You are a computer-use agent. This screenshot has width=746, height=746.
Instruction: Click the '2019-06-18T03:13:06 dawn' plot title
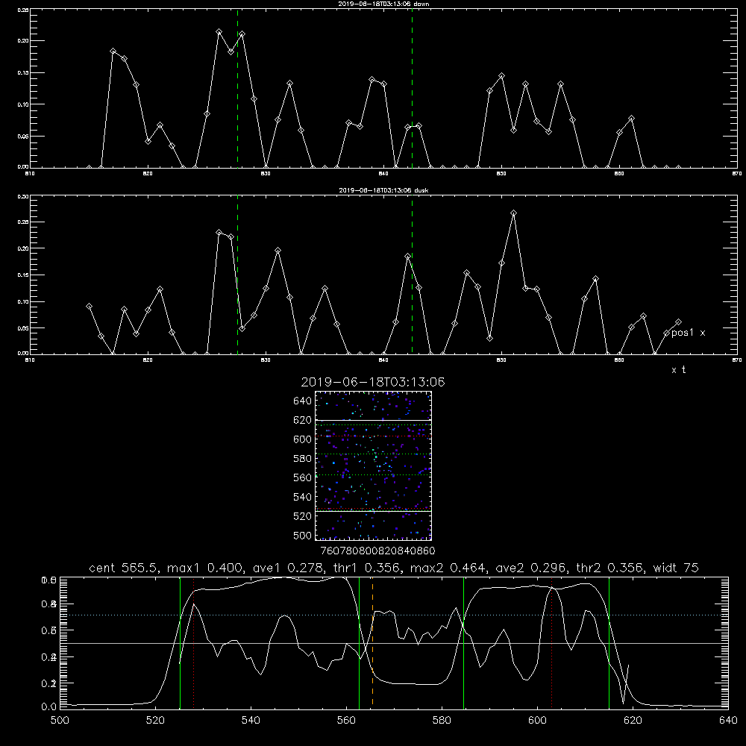point(383,4)
